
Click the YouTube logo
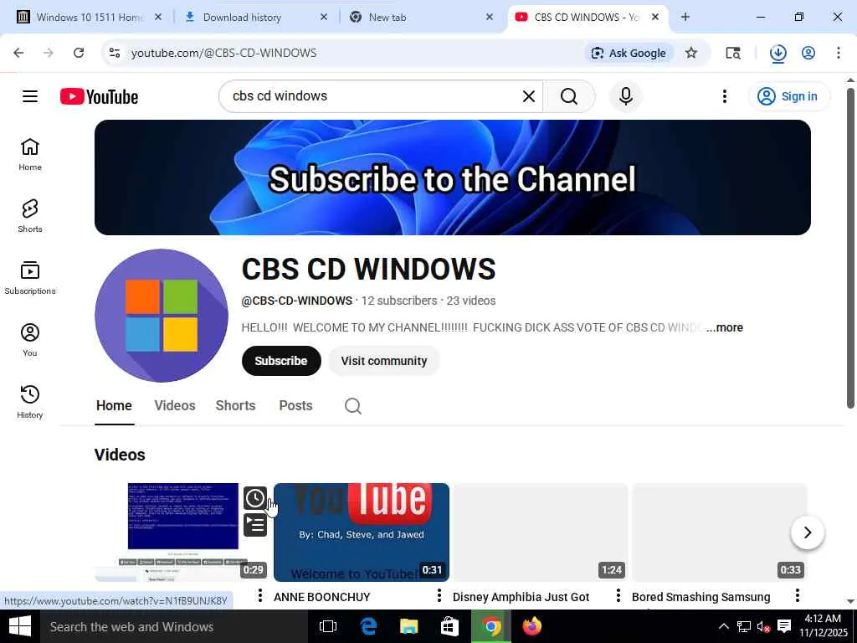coord(99,97)
